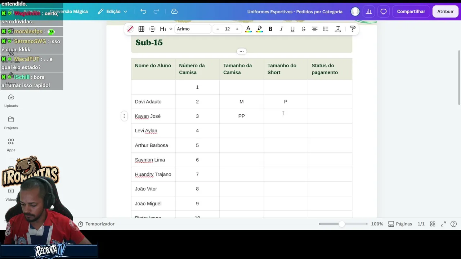
Task: Toggle bold formatting
Action: 270,29
